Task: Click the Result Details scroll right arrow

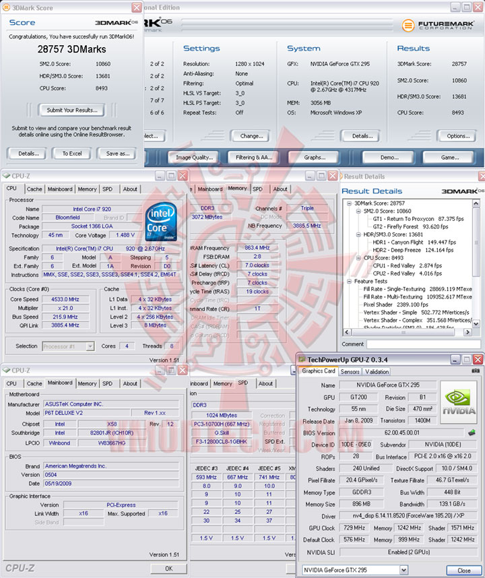Action: pos(467,332)
